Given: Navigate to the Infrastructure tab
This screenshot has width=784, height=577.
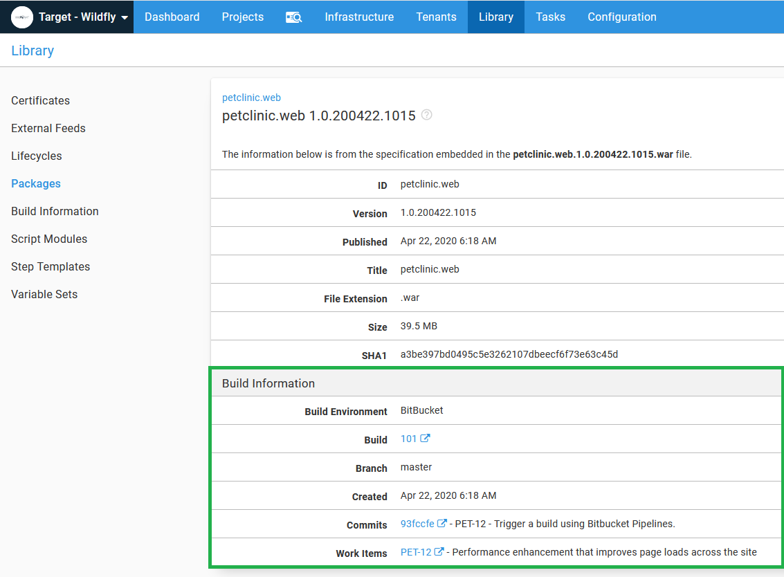Looking at the screenshot, I should click(359, 17).
